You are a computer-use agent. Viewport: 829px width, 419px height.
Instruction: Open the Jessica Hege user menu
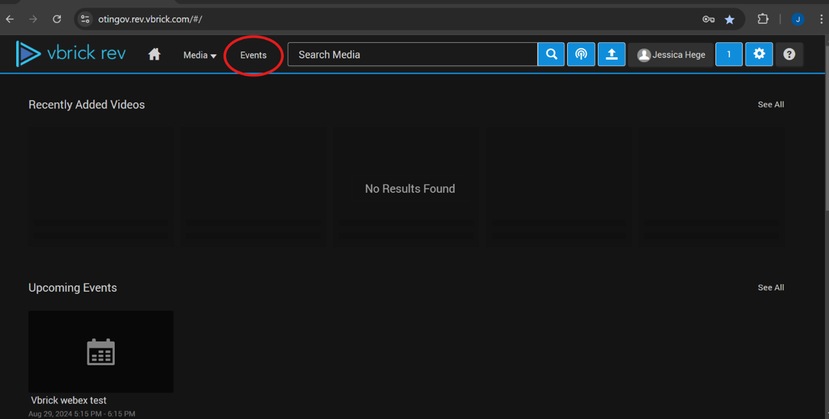click(671, 54)
